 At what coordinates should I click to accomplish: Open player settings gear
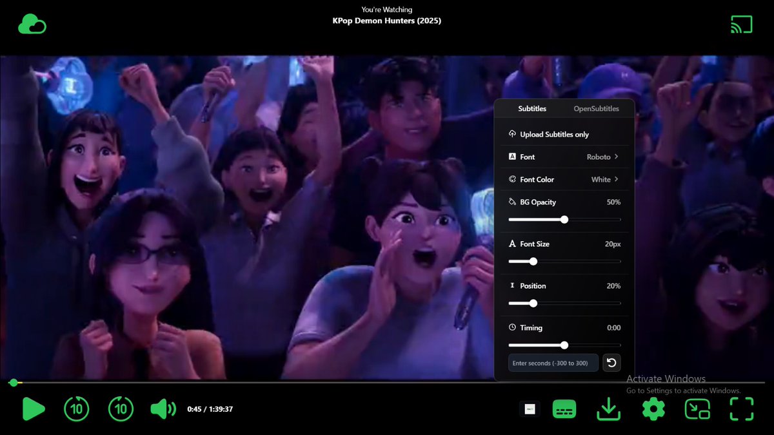click(x=653, y=409)
